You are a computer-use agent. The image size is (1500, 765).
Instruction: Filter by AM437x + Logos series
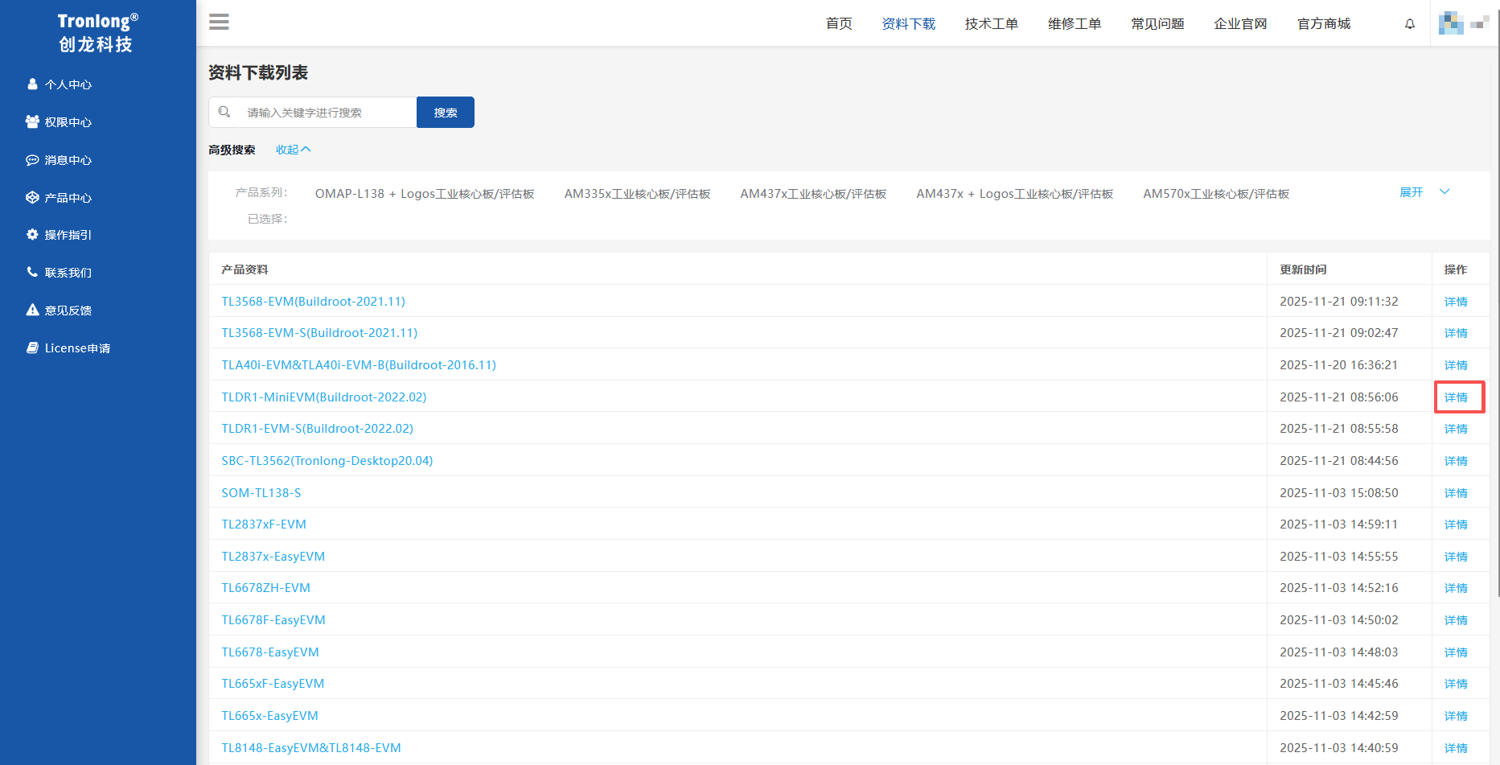(x=1015, y=194)
